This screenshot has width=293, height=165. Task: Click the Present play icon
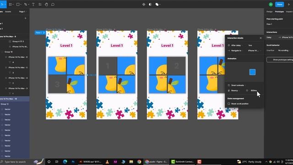(289, 5)
